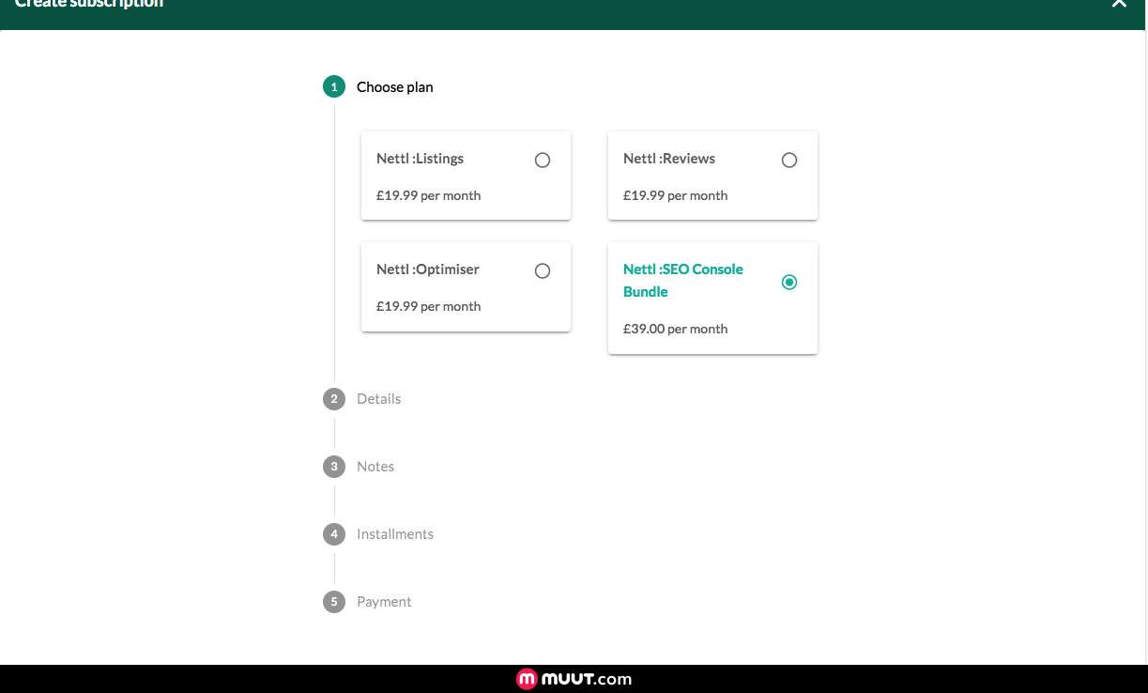1148x693 pixels.
Task: Select the Nettl :Reviews radio button
Action: 789,161
